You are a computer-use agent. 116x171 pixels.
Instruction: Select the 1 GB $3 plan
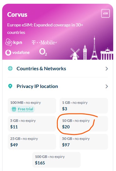click(84, 106)
